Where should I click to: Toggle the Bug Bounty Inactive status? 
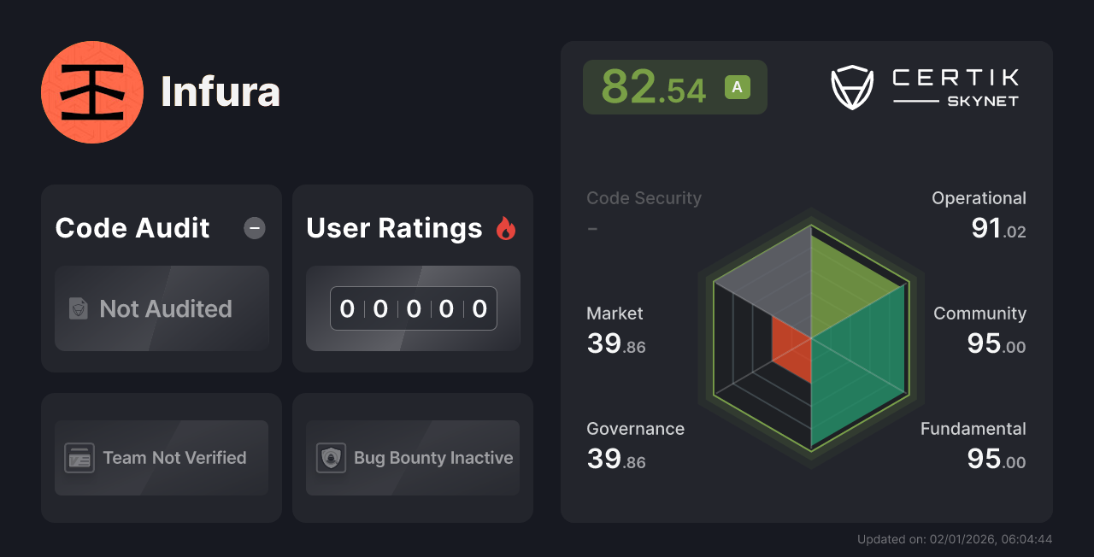[x=412, y=457]
